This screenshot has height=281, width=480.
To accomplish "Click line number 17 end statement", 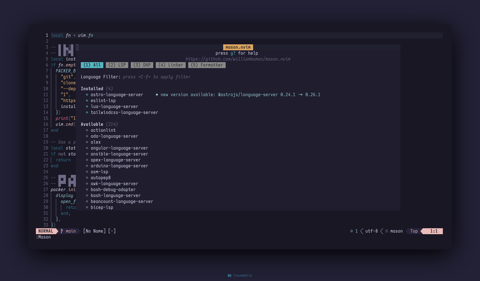I will point(55,130).
